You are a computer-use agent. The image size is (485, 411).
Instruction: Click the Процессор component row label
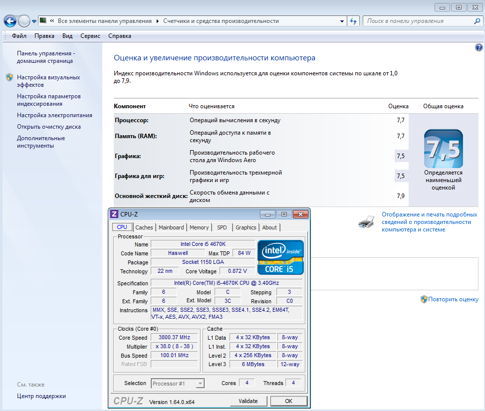point(131,120)
